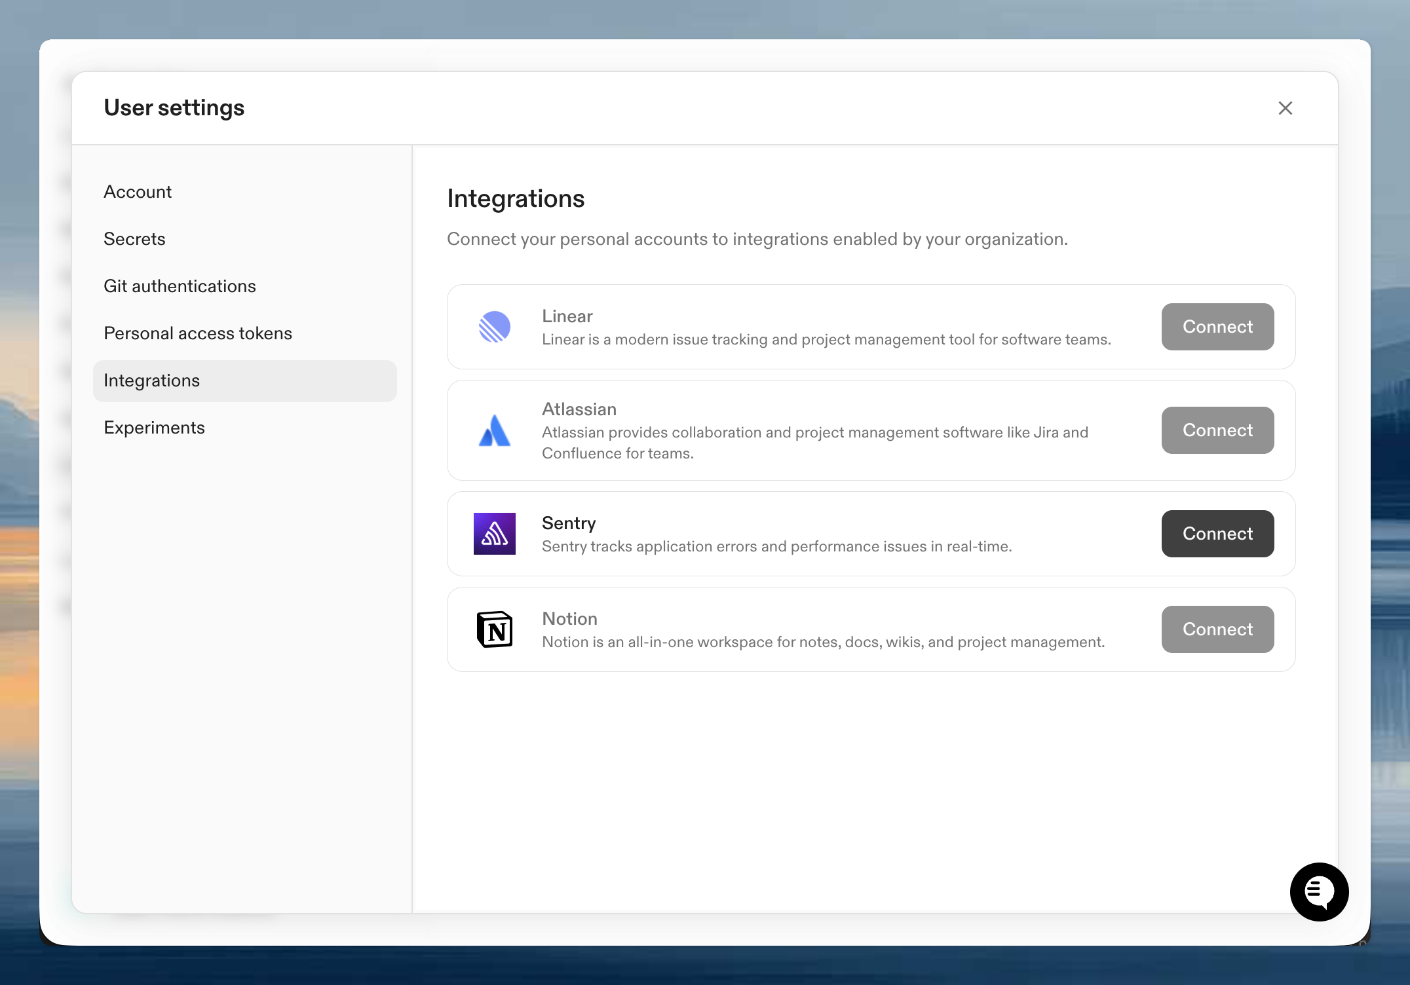Click the Linear integration icon
This screenshot has height=985, width=1410.
(x=495, y=326)
